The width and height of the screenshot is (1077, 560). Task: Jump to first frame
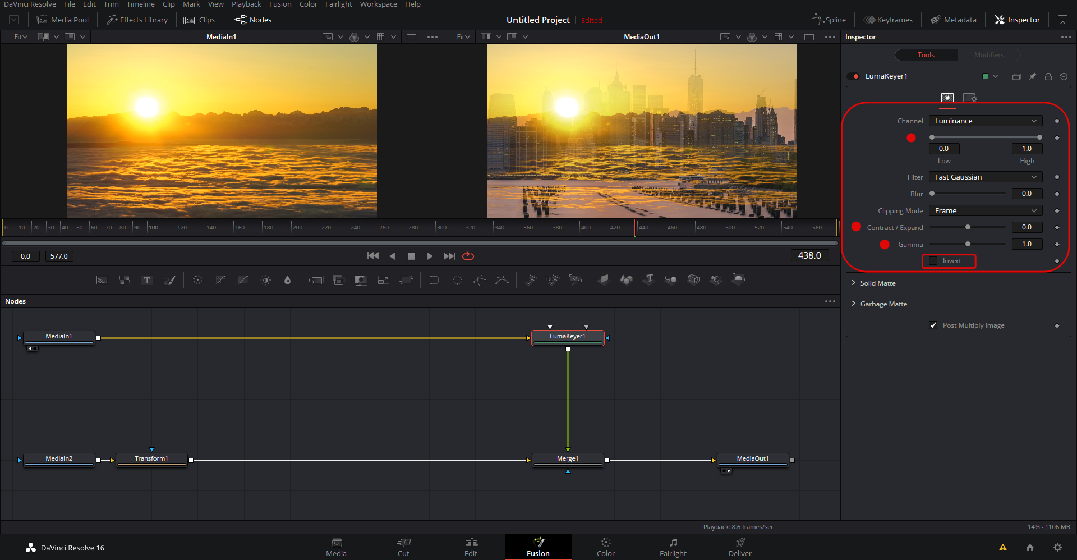pos(372,256)
